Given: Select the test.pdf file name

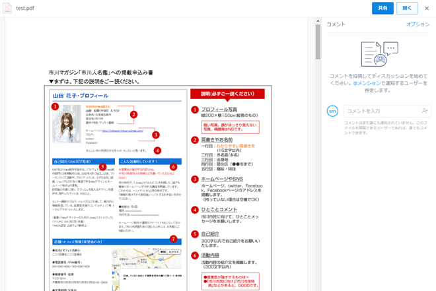Looking at the screenshot, I should (x=25, y=9).
